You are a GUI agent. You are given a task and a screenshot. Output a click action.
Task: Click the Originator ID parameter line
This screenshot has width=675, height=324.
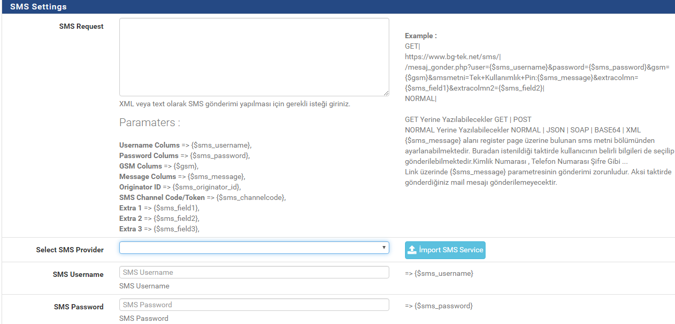[181, 187]
